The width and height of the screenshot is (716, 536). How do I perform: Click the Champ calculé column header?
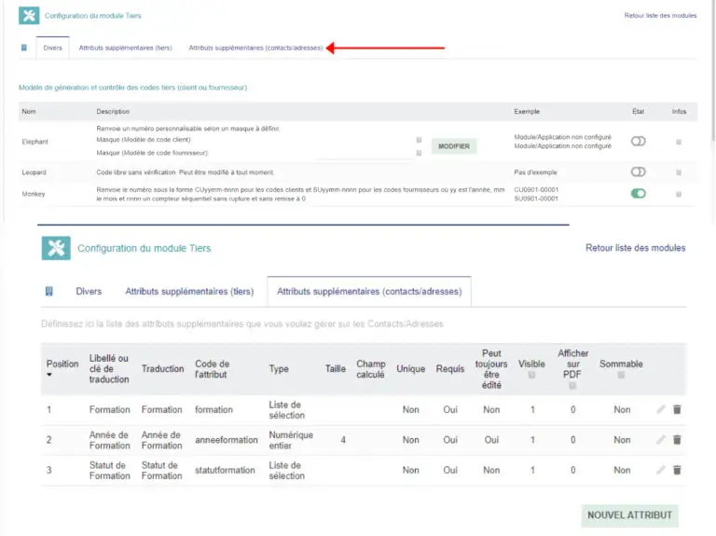(371, 369)
